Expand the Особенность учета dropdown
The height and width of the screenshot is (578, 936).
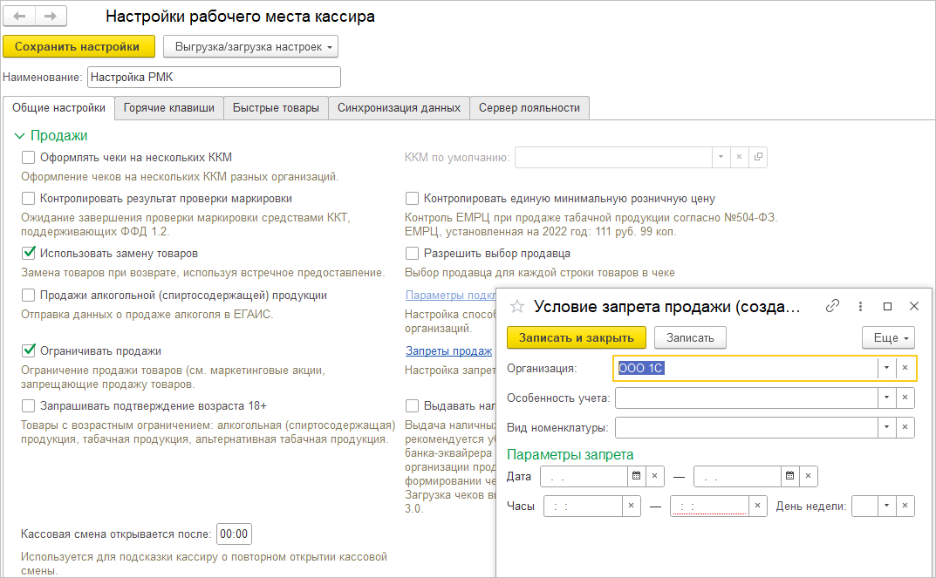[x=885, y=398]
